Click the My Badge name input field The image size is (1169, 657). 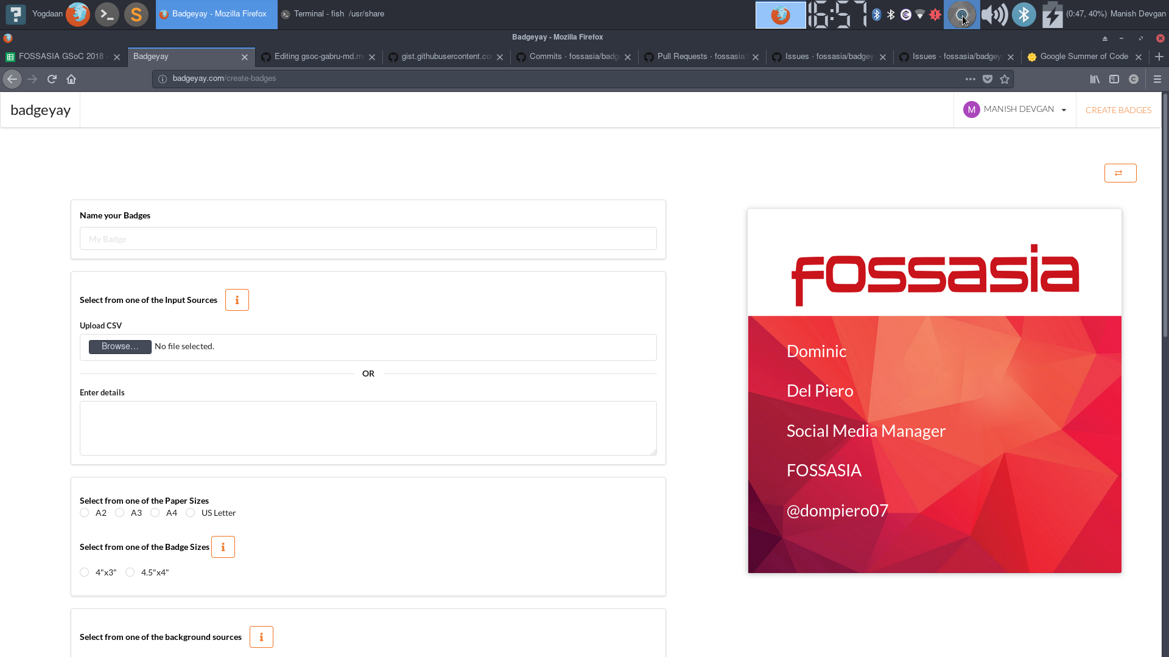coord(368,238)
